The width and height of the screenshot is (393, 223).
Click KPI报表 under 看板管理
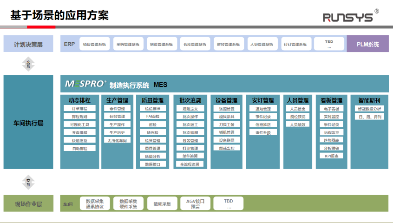pyautogui.click(x=332, y=156)
